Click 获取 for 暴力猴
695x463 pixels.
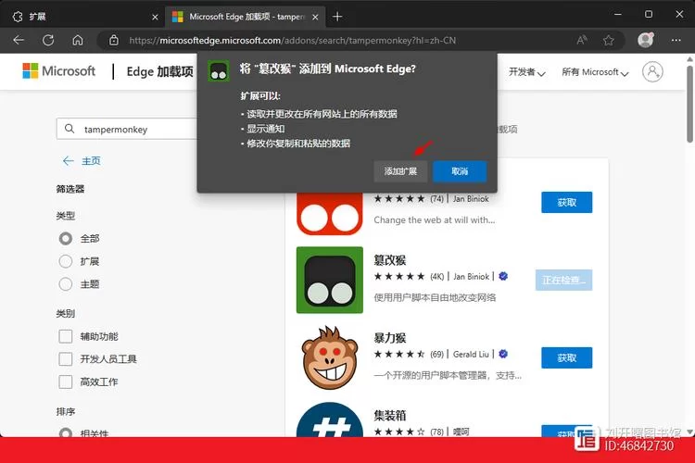coord(566,358)
